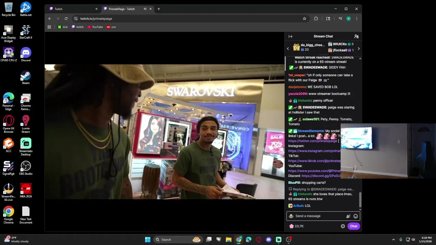Go back in browser history

(x=50, y=19)
